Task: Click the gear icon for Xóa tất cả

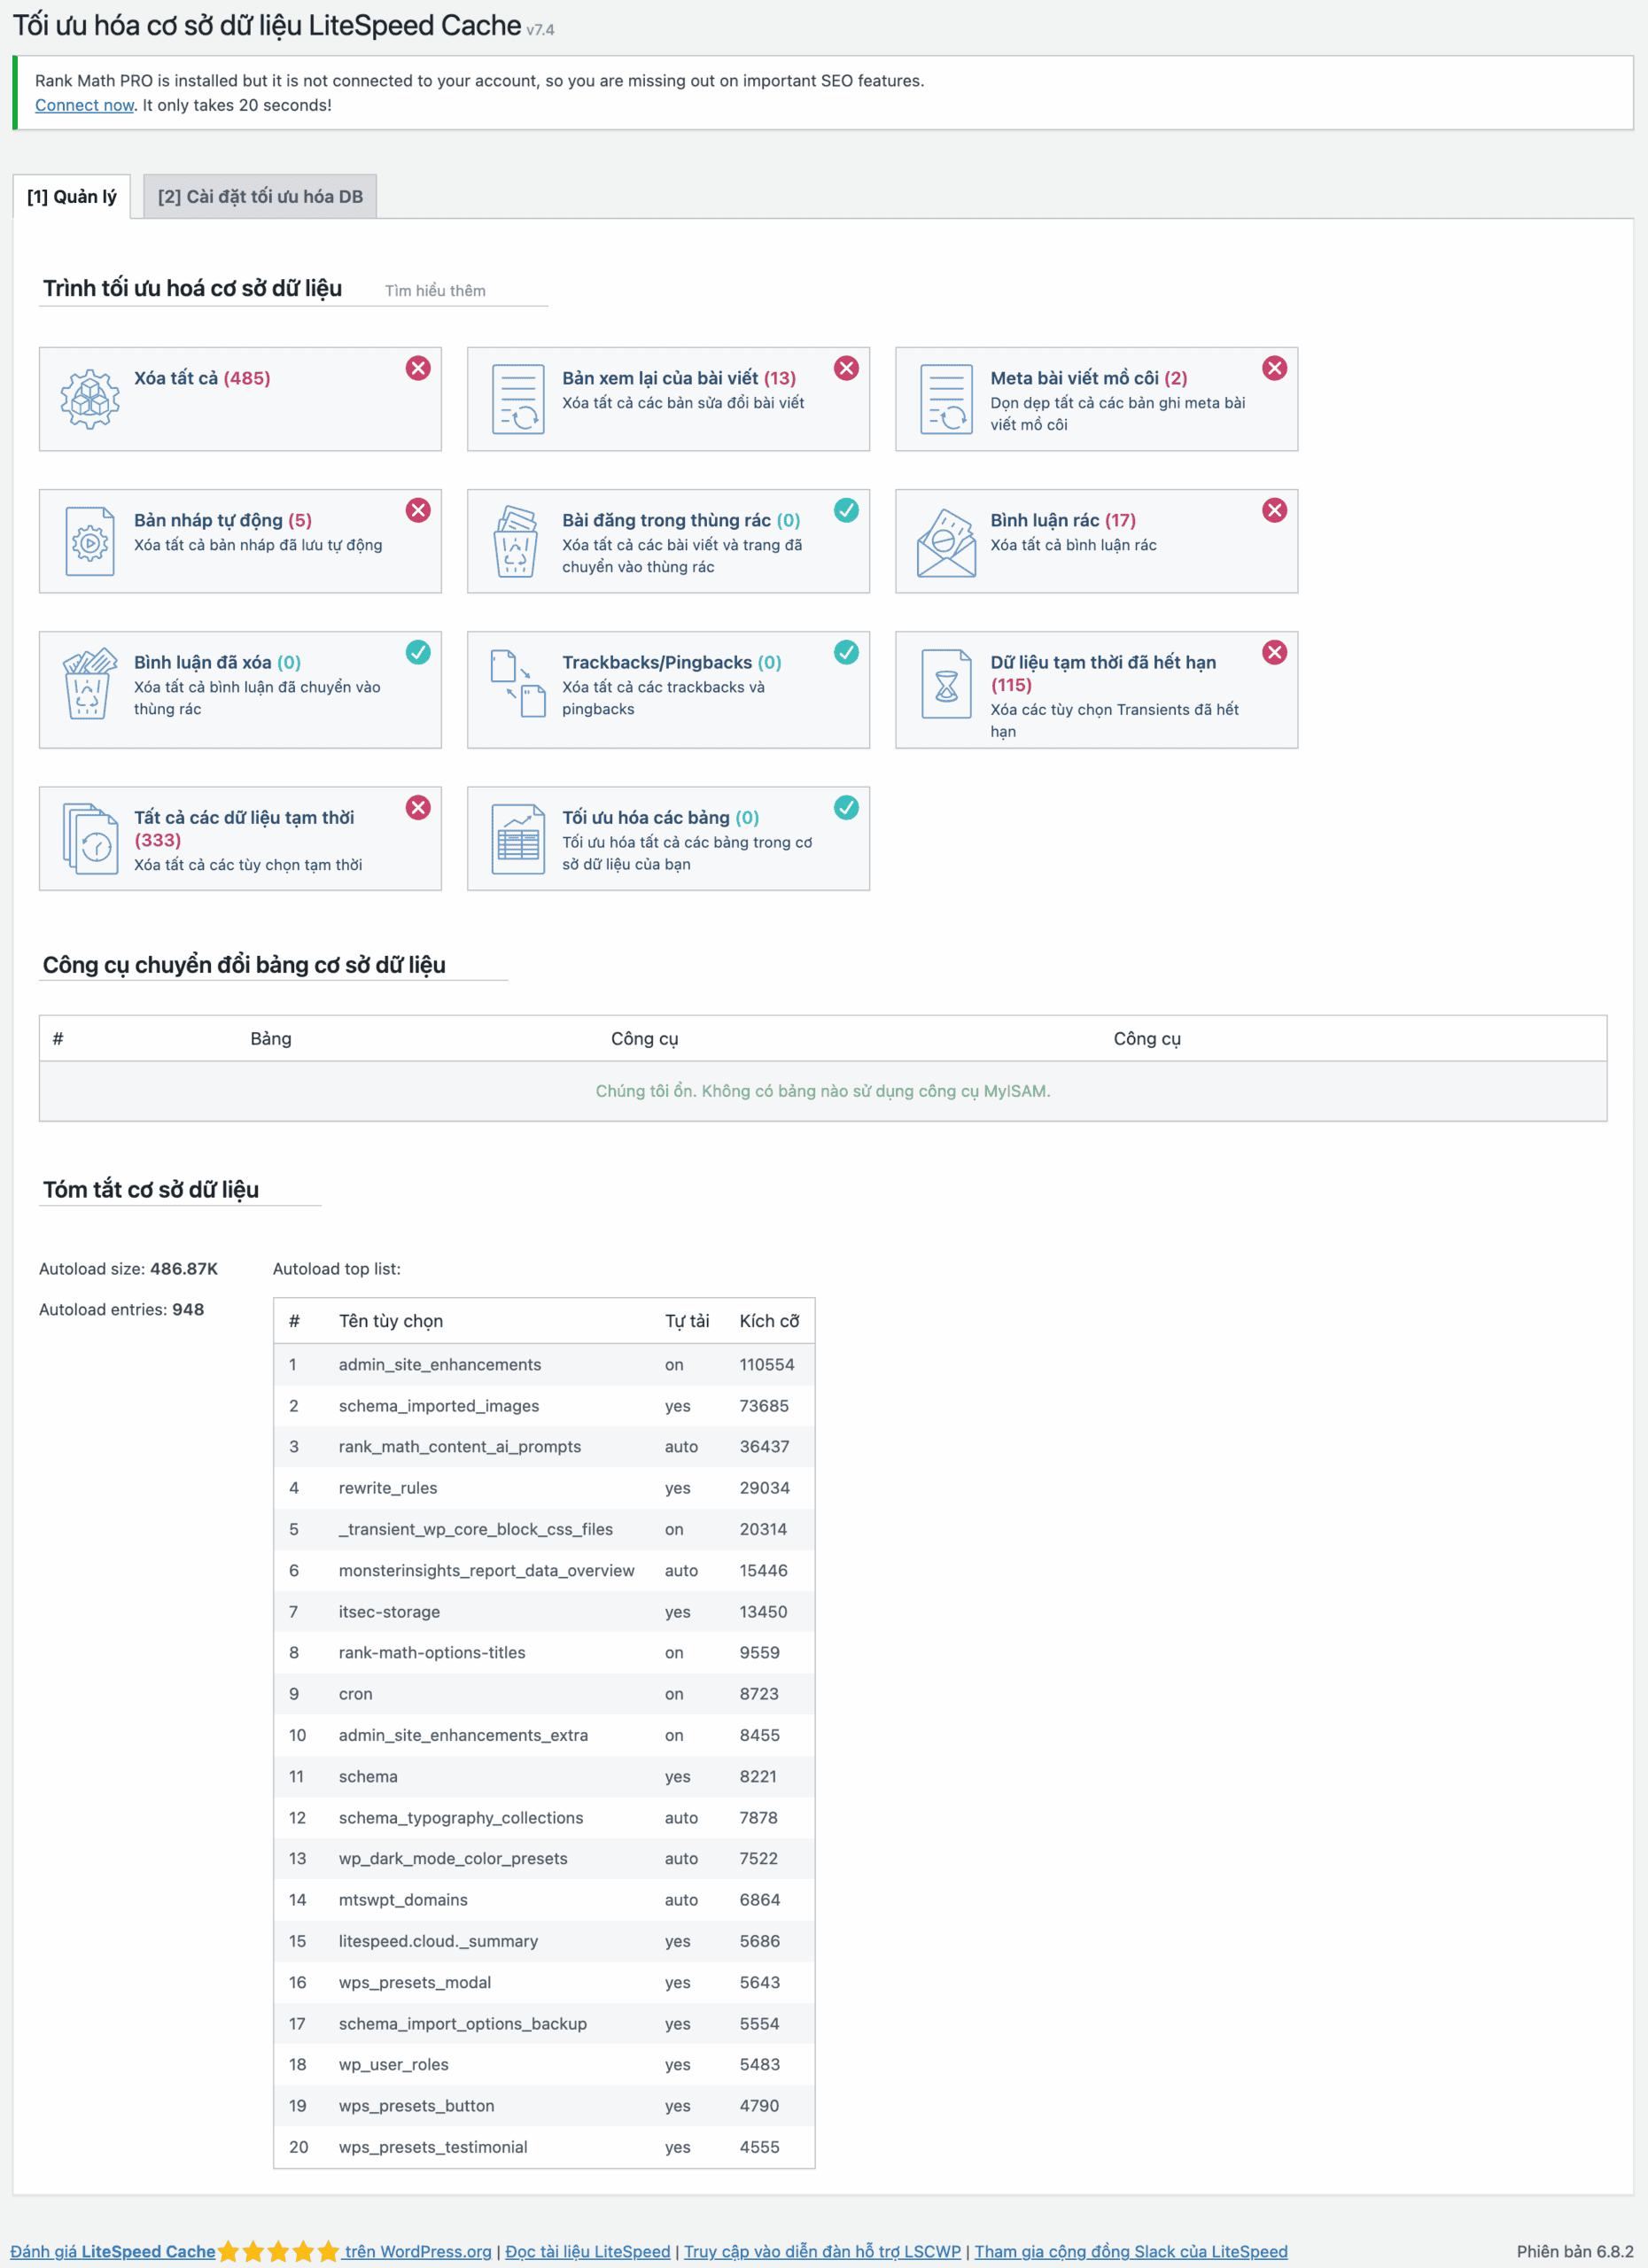Action: click(x=89, y=399)
